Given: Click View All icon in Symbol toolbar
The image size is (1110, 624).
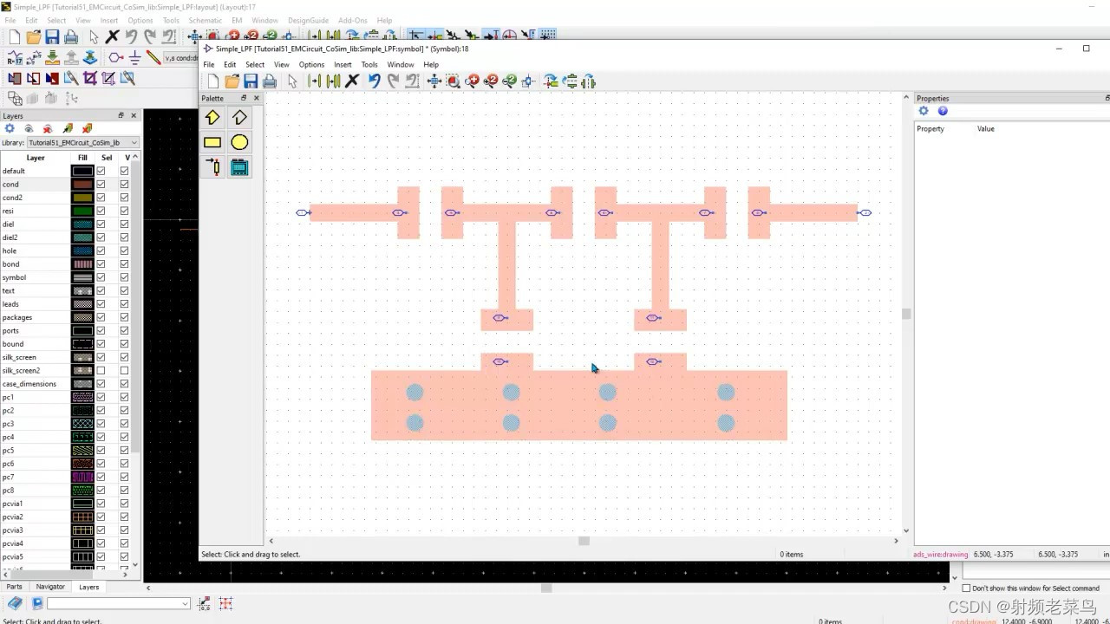Looking at the screenshot, I should [x=434, y=81].
